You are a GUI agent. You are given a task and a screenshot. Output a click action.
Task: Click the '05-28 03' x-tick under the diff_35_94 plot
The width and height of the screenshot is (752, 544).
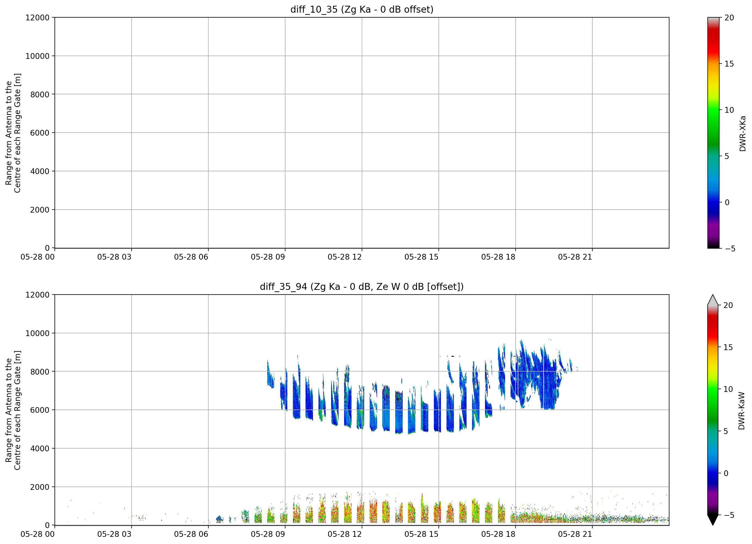115,534
